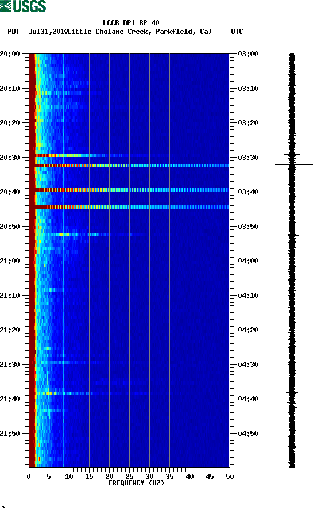Click the broadband spectrogram band just after 20:30

point(129,166)
